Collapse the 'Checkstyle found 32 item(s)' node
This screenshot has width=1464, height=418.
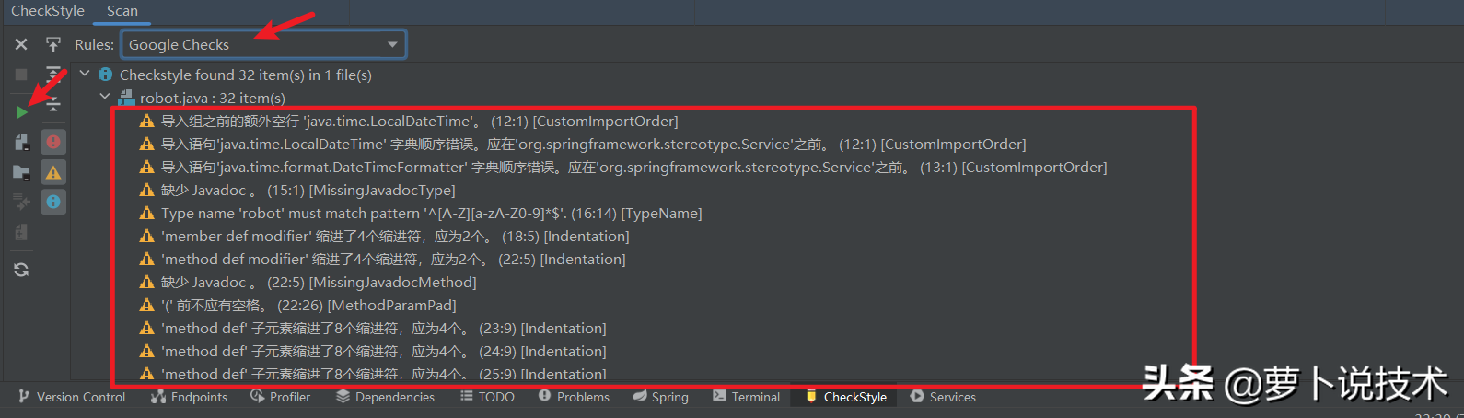coord(86,74)
